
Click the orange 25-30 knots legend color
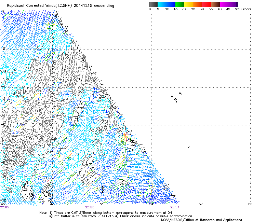[198, 4]
